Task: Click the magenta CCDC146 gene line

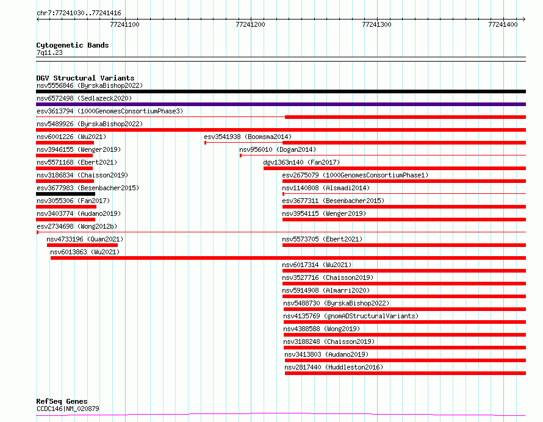Action: 281,415
